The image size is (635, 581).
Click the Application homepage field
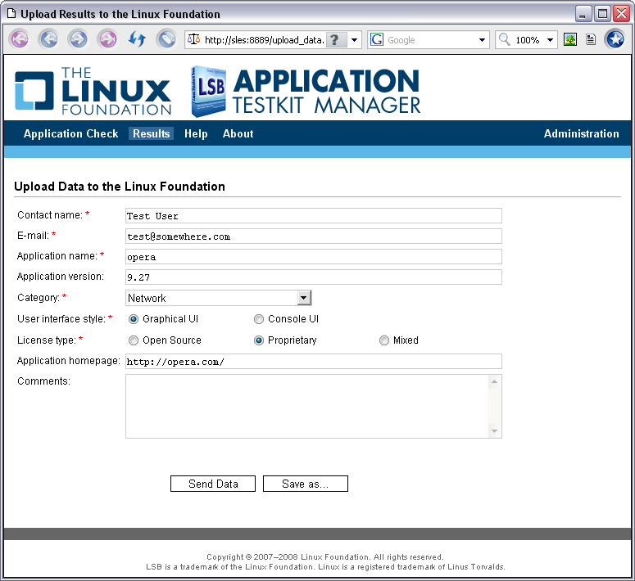click(314, 362)
